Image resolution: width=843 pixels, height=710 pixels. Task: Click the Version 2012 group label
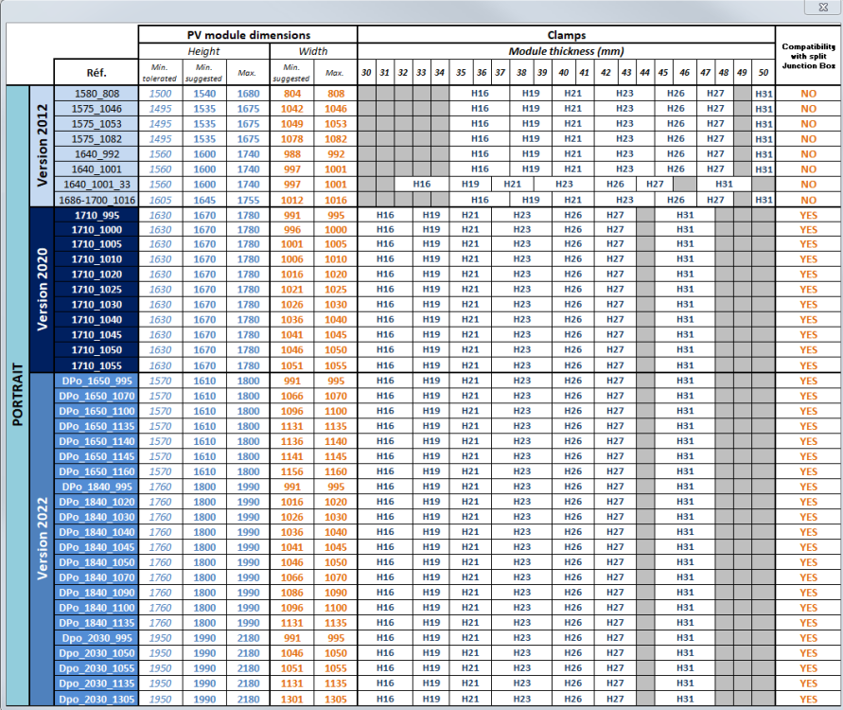(42, 146)
